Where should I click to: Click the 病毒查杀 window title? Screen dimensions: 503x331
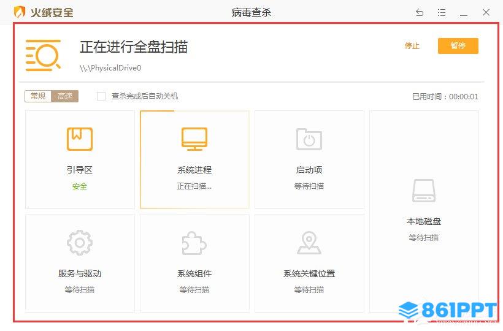(251, 12)
